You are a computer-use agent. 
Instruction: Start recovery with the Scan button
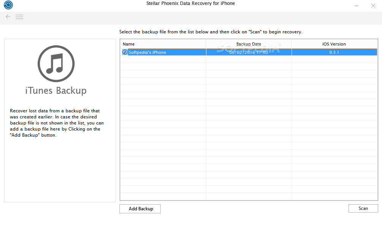(x=363, y=208)
